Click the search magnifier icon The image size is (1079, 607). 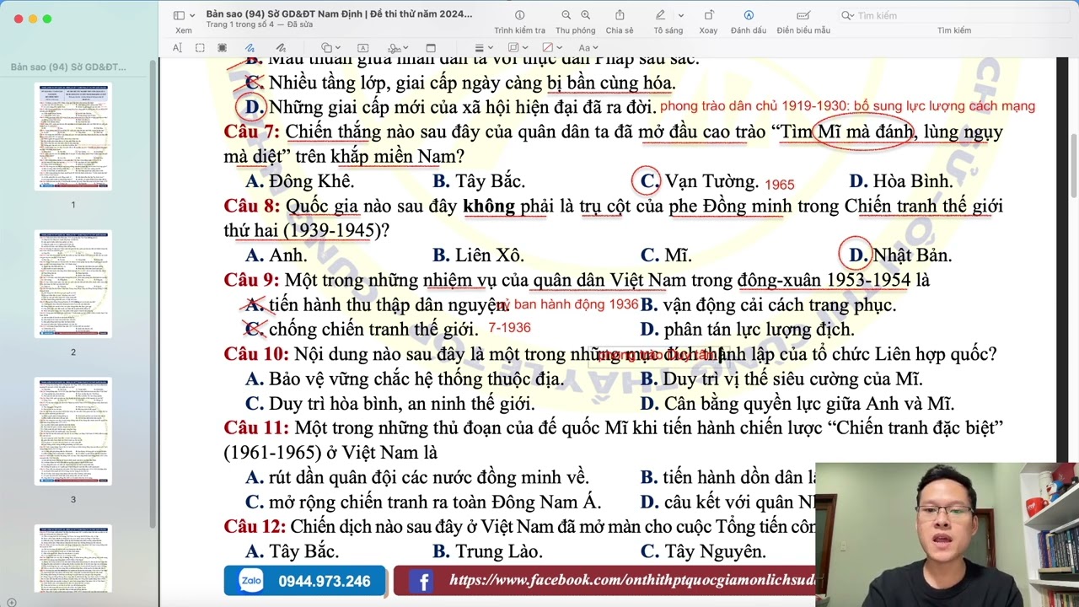click(x=846, y=15)
